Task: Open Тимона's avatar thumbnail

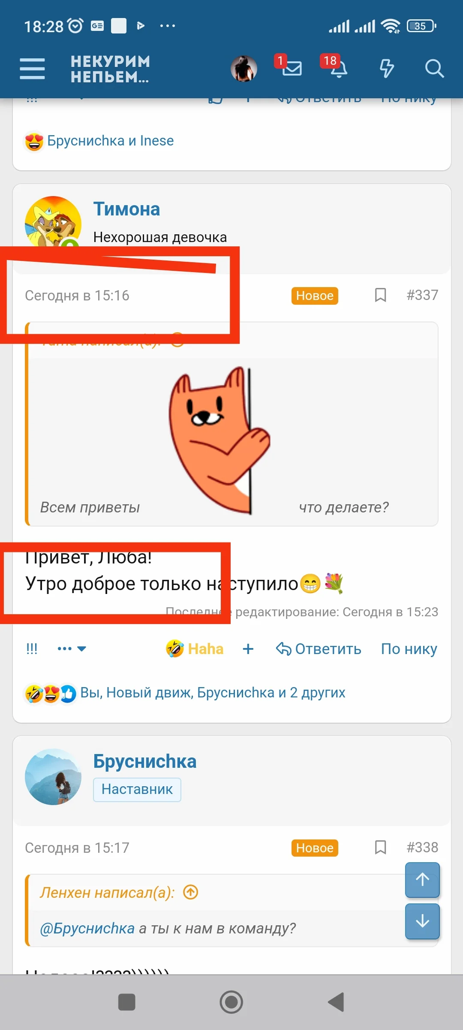Action: (53, 222)
